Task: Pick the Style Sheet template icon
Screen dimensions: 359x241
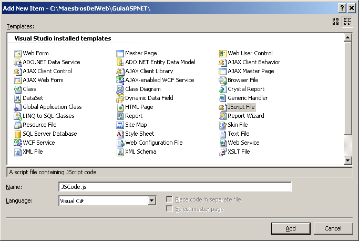Action: [120, 134]
